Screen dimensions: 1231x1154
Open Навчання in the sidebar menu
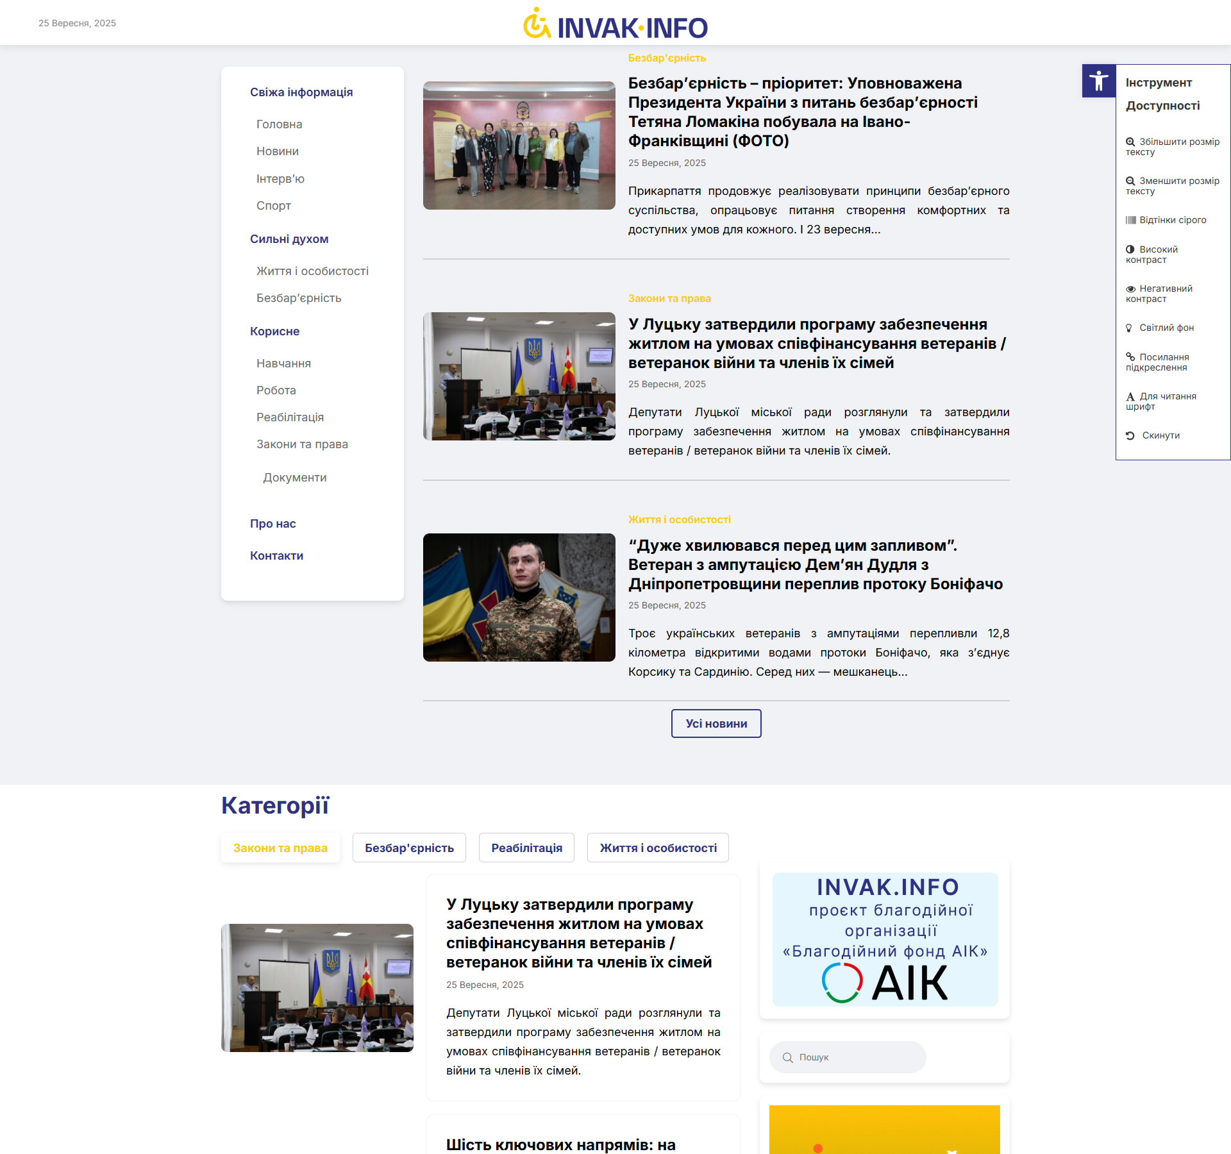pyautogui.click(x=283, y=364)
